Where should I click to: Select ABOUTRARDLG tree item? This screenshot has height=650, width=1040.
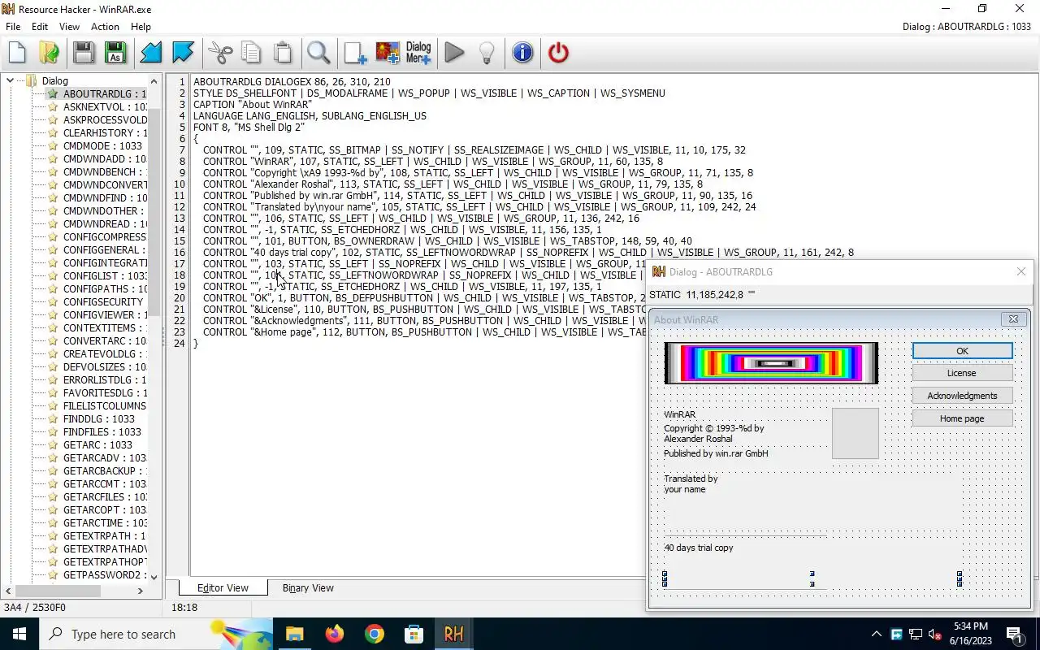(105, 94)
